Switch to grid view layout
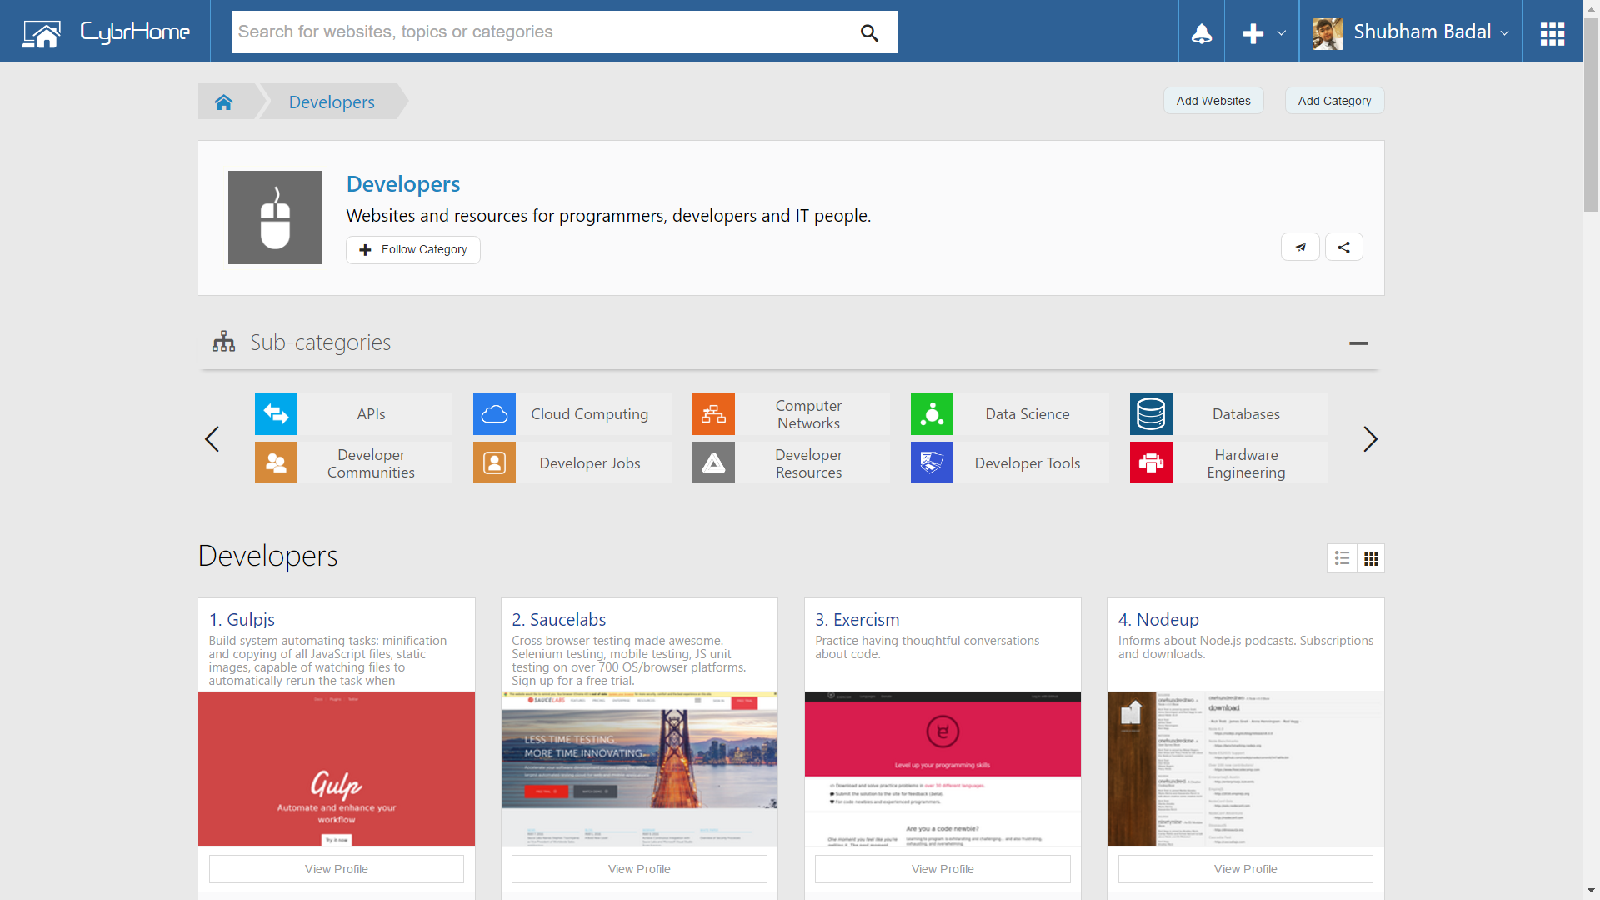This screenshot has width=1600, height=900. point(1371,558)
